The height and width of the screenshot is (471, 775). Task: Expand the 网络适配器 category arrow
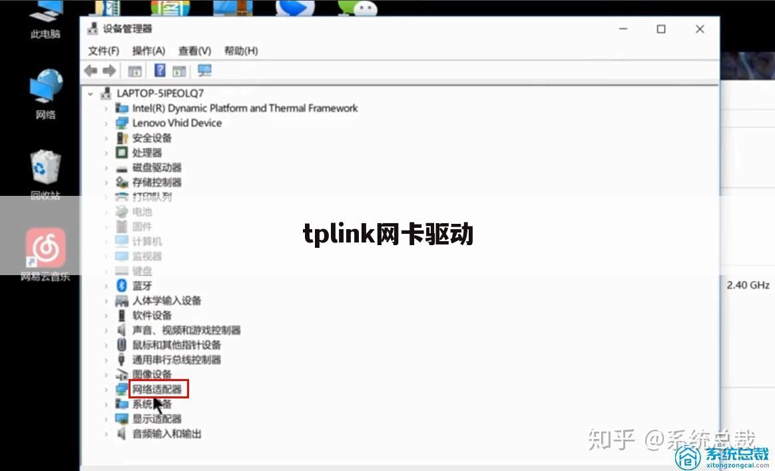pos(106,389)
